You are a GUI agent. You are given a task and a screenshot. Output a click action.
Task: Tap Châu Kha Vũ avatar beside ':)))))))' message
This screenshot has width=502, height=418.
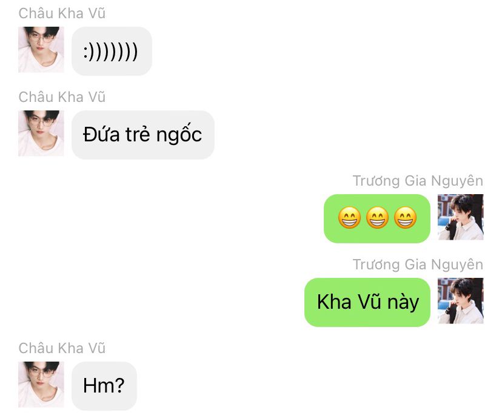(x=41, y=50)
